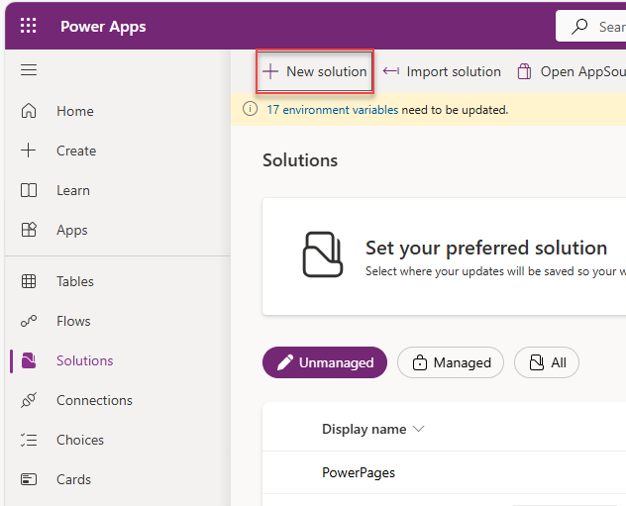Open Home from the navigation
626x506 pixels.
(x=75, y=111)
